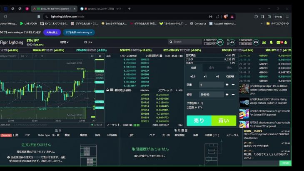The image size is (304, 171).
Task: Click the Cancel All orders button
Action: click(x=6, y=135)
